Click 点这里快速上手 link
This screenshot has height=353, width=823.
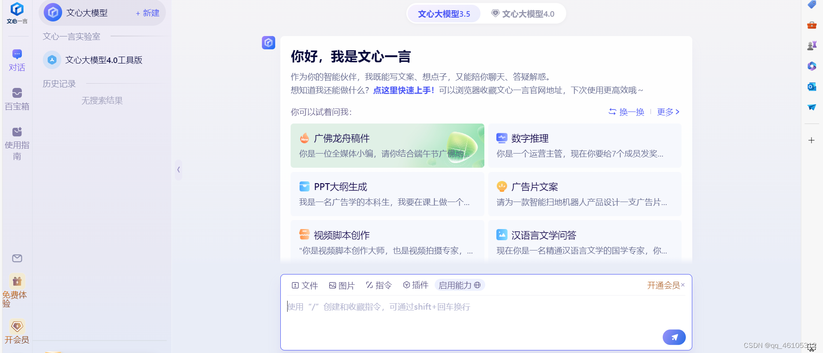point(404,90)
